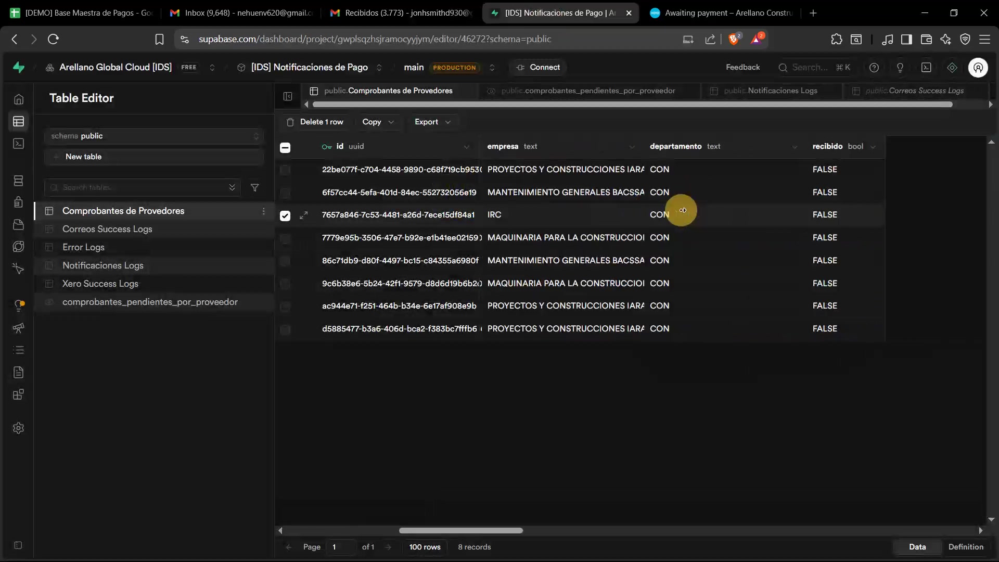Check the first row checkbox 22be077f

(285, 170)
